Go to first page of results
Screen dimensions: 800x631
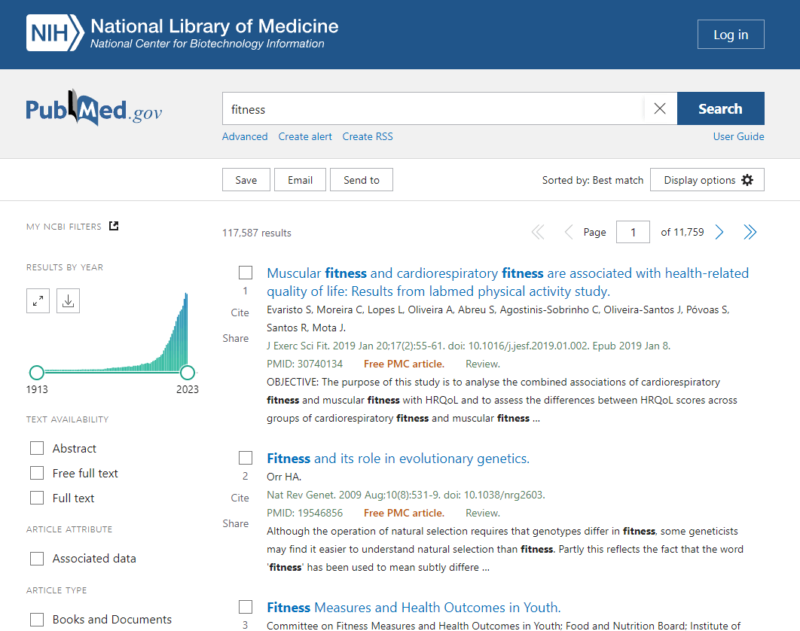538,233
